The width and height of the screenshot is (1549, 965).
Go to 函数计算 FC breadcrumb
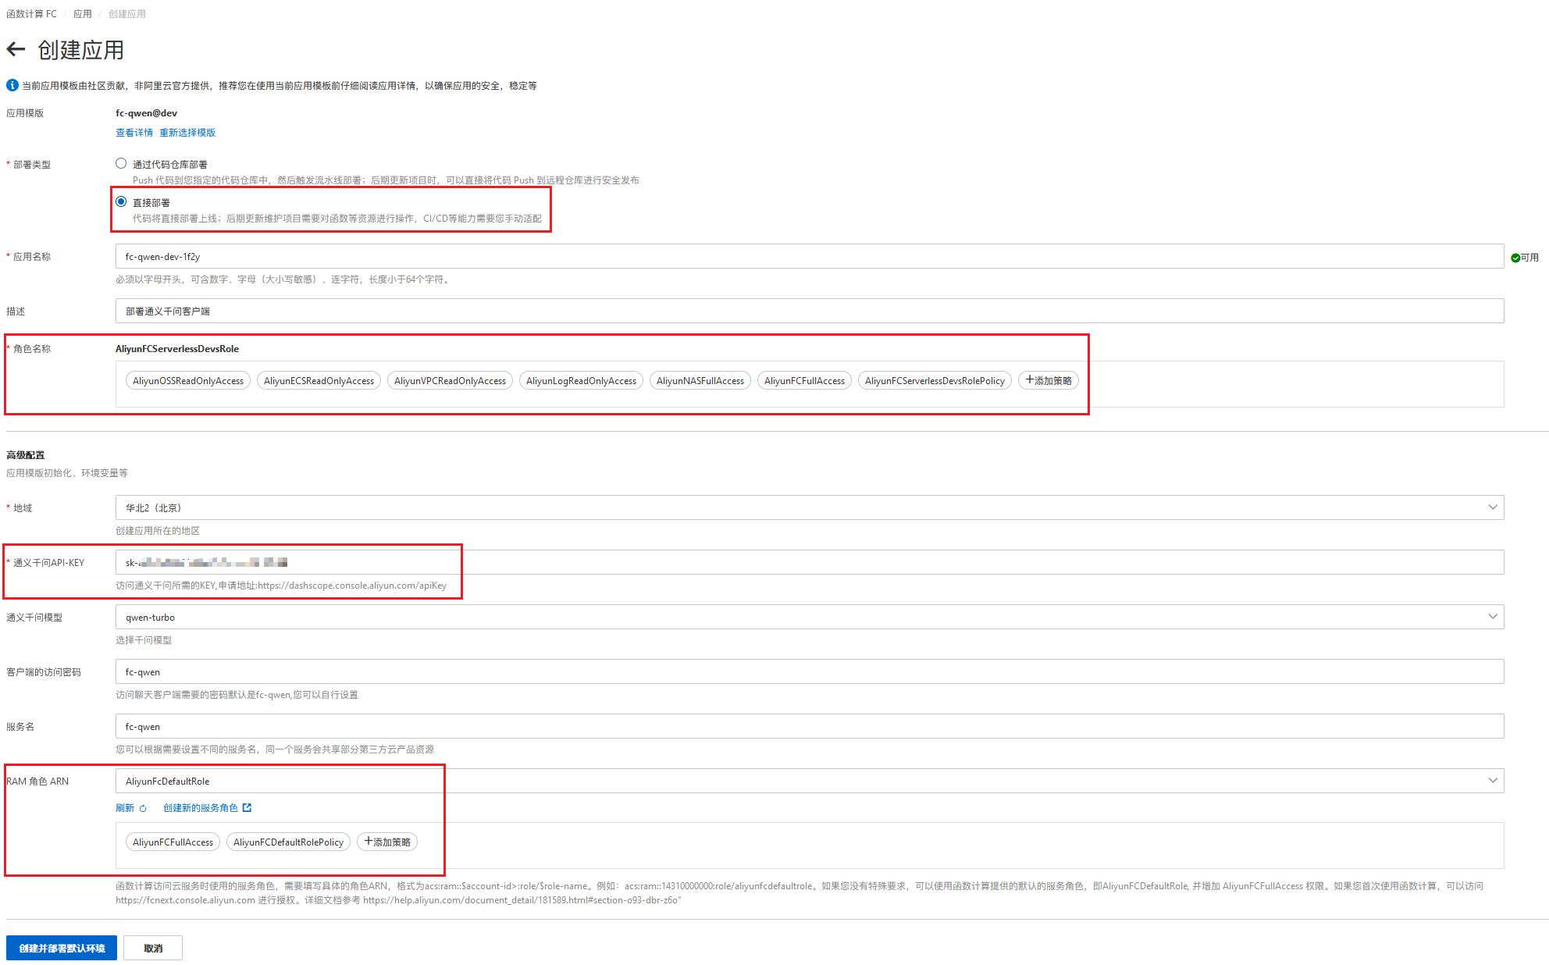[31, 14]
